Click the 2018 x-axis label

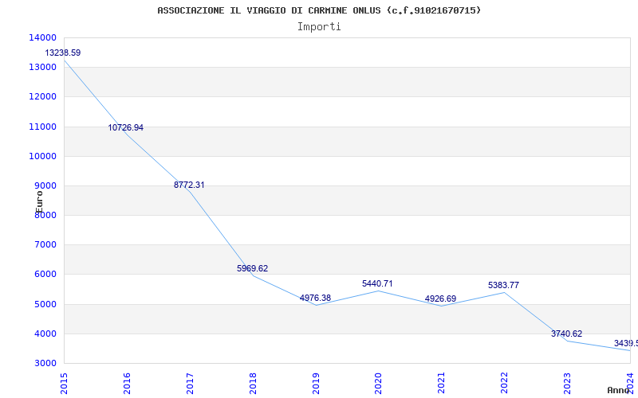[x=253, y=384]
